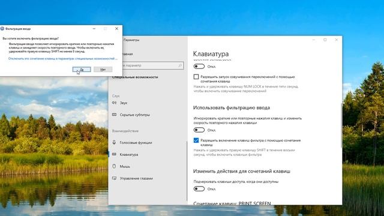The image size is (384, 216).
Task: Toggle underline access keys switch
Action: point(199,188)
